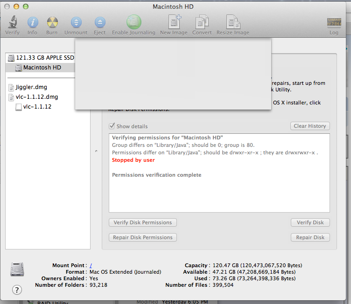
Task: Click Repair Disk Permissions button
Action: point(143,237)
